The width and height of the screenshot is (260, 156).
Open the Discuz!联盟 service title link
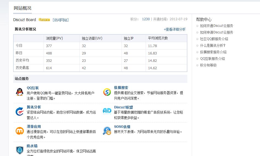click(123, 107)
